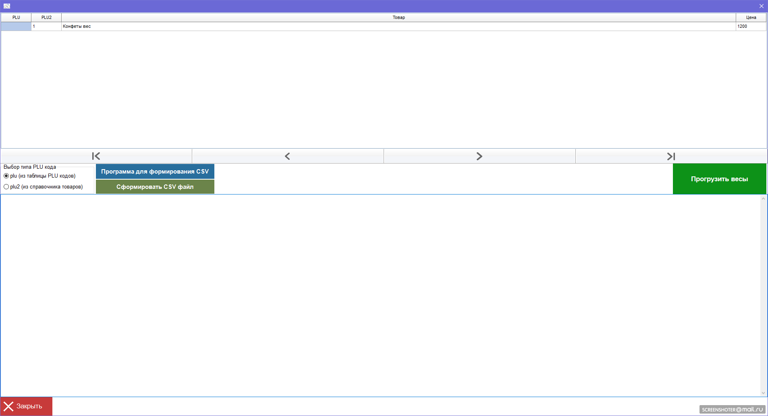Select the plu2 (из справочника товаров) option
768x416 pixels.
[6, 187]
